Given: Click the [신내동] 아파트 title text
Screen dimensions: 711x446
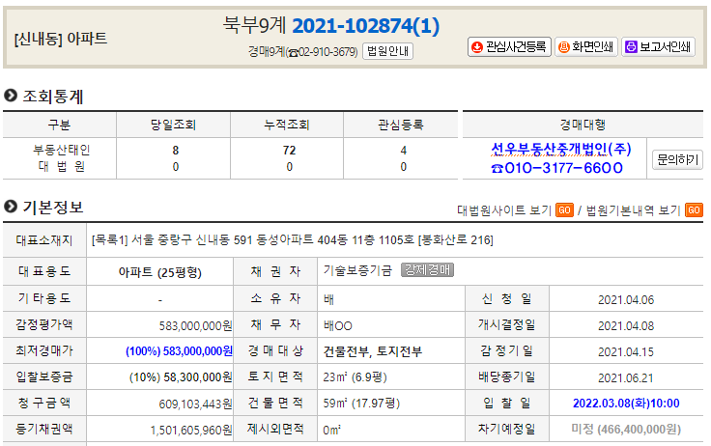Looking at the screenshot, I should [x=60, y=39].
